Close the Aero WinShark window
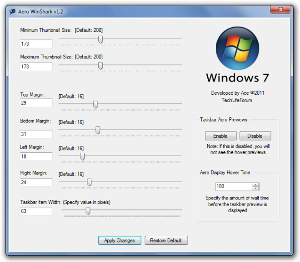The height and width of the screenshot is (262, 300). click(x=280, y=10)
